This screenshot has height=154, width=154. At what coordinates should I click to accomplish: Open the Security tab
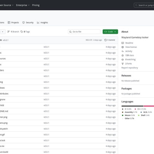(x=28, y=23)
